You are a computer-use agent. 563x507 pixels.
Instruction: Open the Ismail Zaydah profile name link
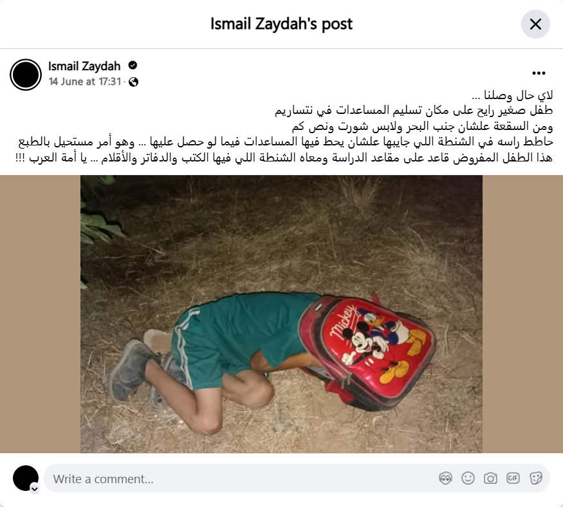[x=84, y=66]
